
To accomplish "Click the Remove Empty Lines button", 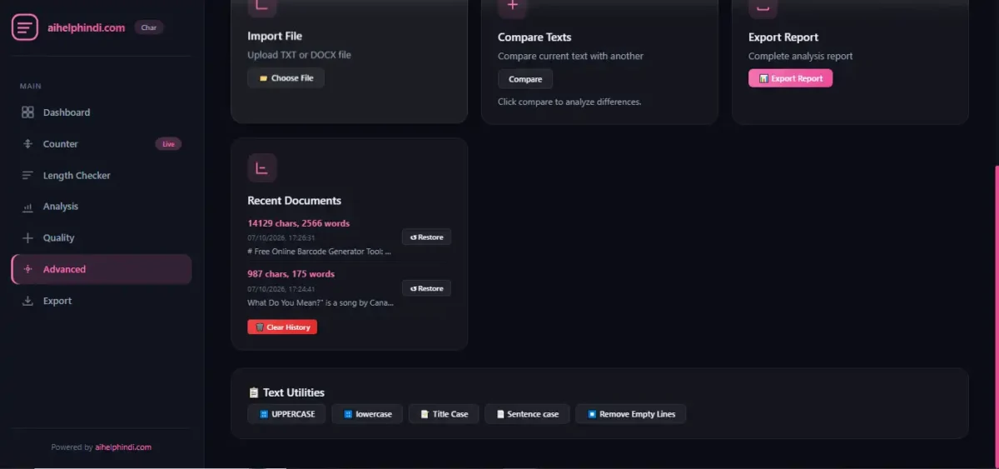I will coord(631,414).
